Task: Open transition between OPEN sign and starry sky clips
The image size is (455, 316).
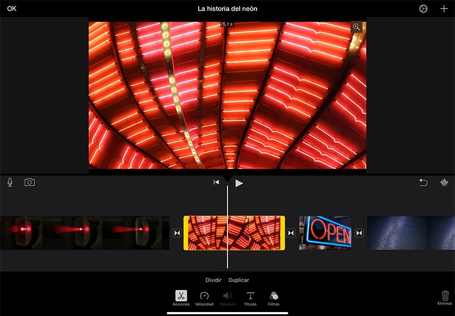Action: point(359,233)
